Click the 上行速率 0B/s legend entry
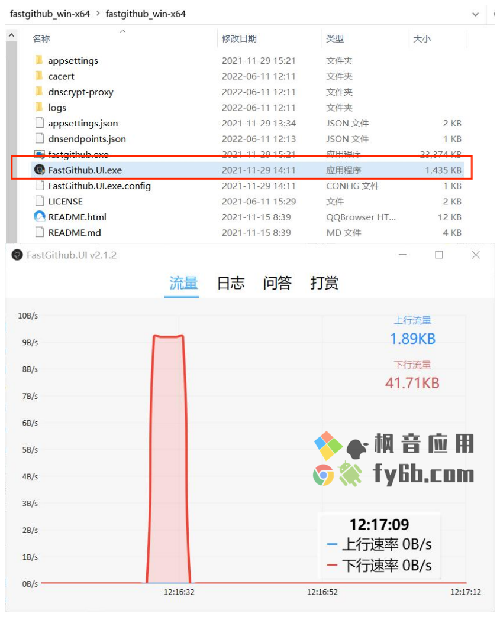Screen dimensions: 500x617 coord(379,544)
